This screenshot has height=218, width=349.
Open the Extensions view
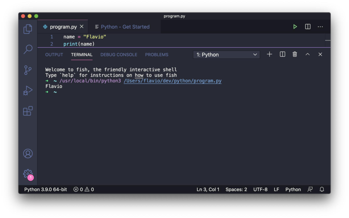click(x=28, y=111)
